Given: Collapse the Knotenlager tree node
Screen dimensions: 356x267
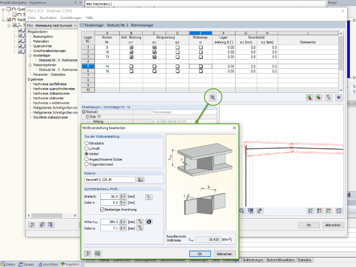Looking at the screenshot, I should pyautogui.click(x=30, y=55).
